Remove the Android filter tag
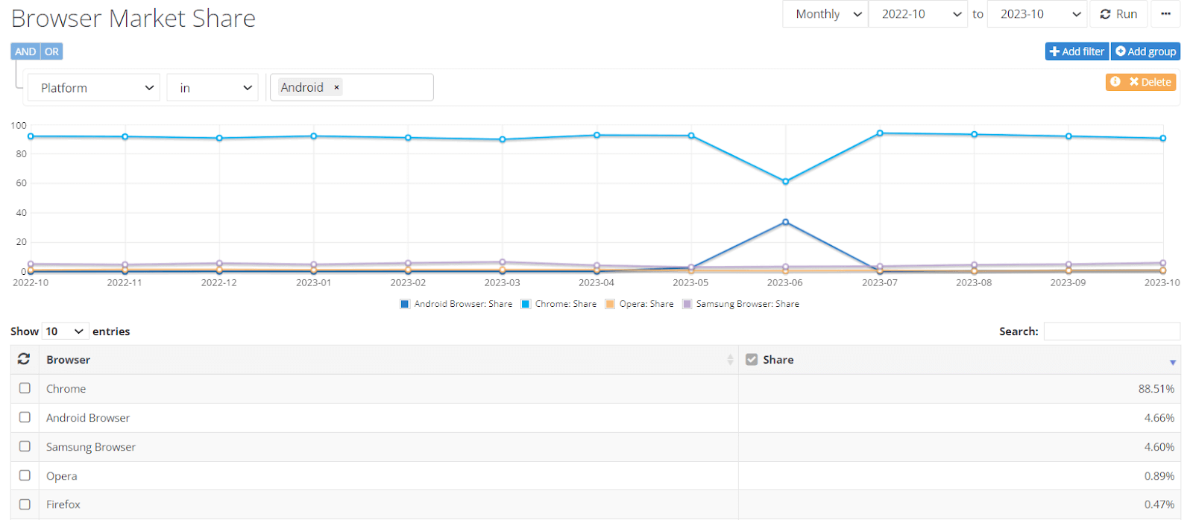Screen dimensions: 1193x520 336,87
